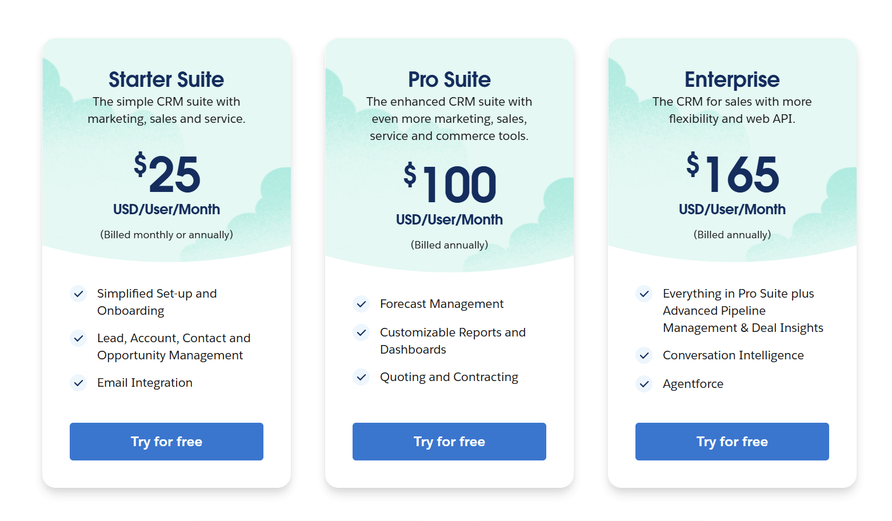Viewport: 892px width, 521px height.
Task: Click the $165 Enterprise price
Action: pos(733,174)
